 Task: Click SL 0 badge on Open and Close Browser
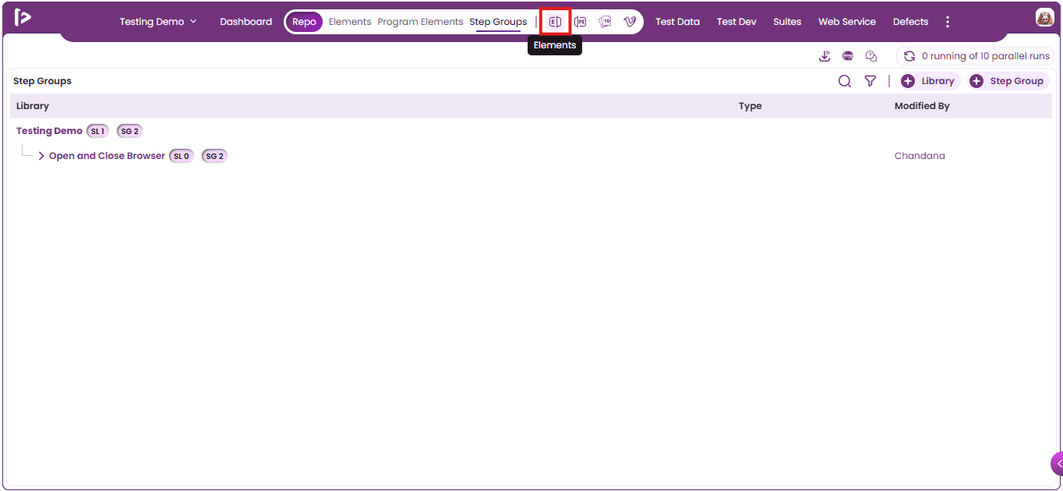pyautogui.click(x=181, y=156)
